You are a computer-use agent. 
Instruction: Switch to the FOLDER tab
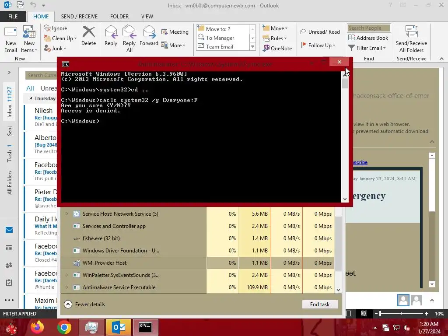tap(119, 16)
